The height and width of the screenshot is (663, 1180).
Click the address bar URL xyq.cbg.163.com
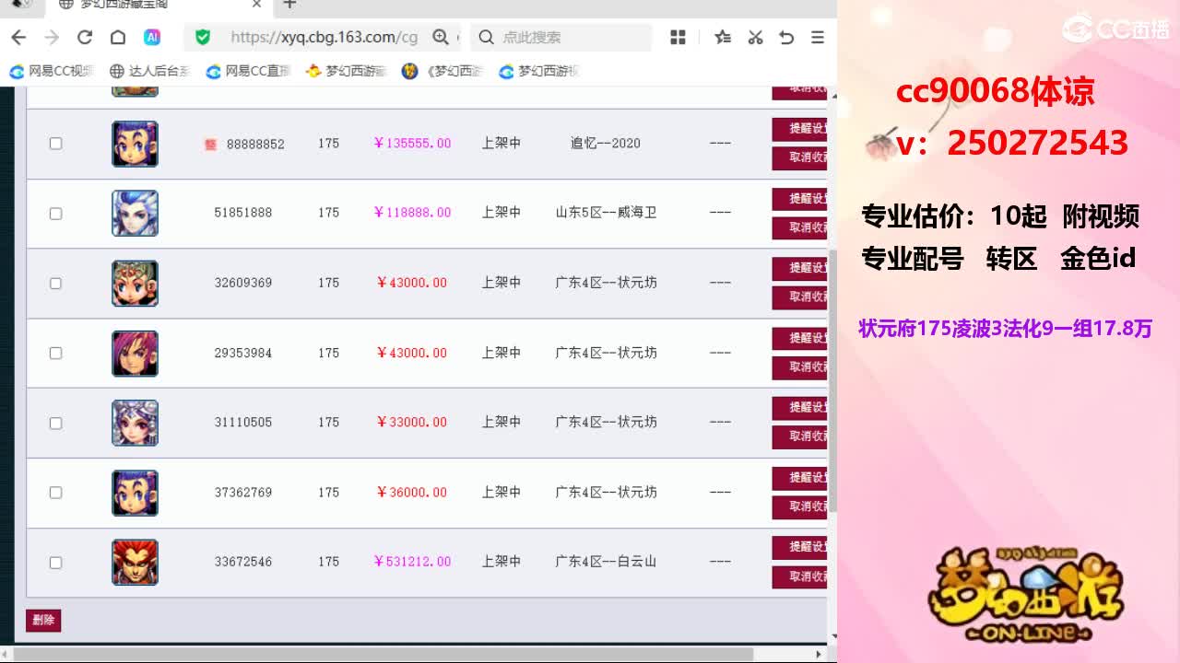pos(324,37)
